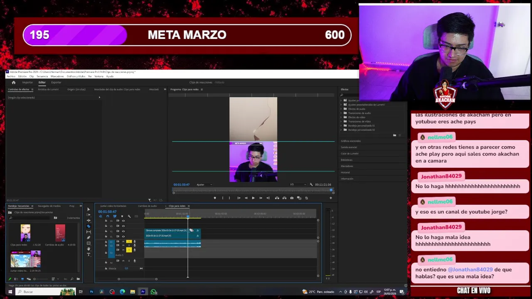The width and height of the screenshot is (532, 299).
Task: Open the Marcadores menu
Action: pyautogui.click(x=57, y=76)
